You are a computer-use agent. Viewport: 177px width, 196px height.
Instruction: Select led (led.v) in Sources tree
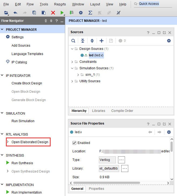click(x=96, y=55)
